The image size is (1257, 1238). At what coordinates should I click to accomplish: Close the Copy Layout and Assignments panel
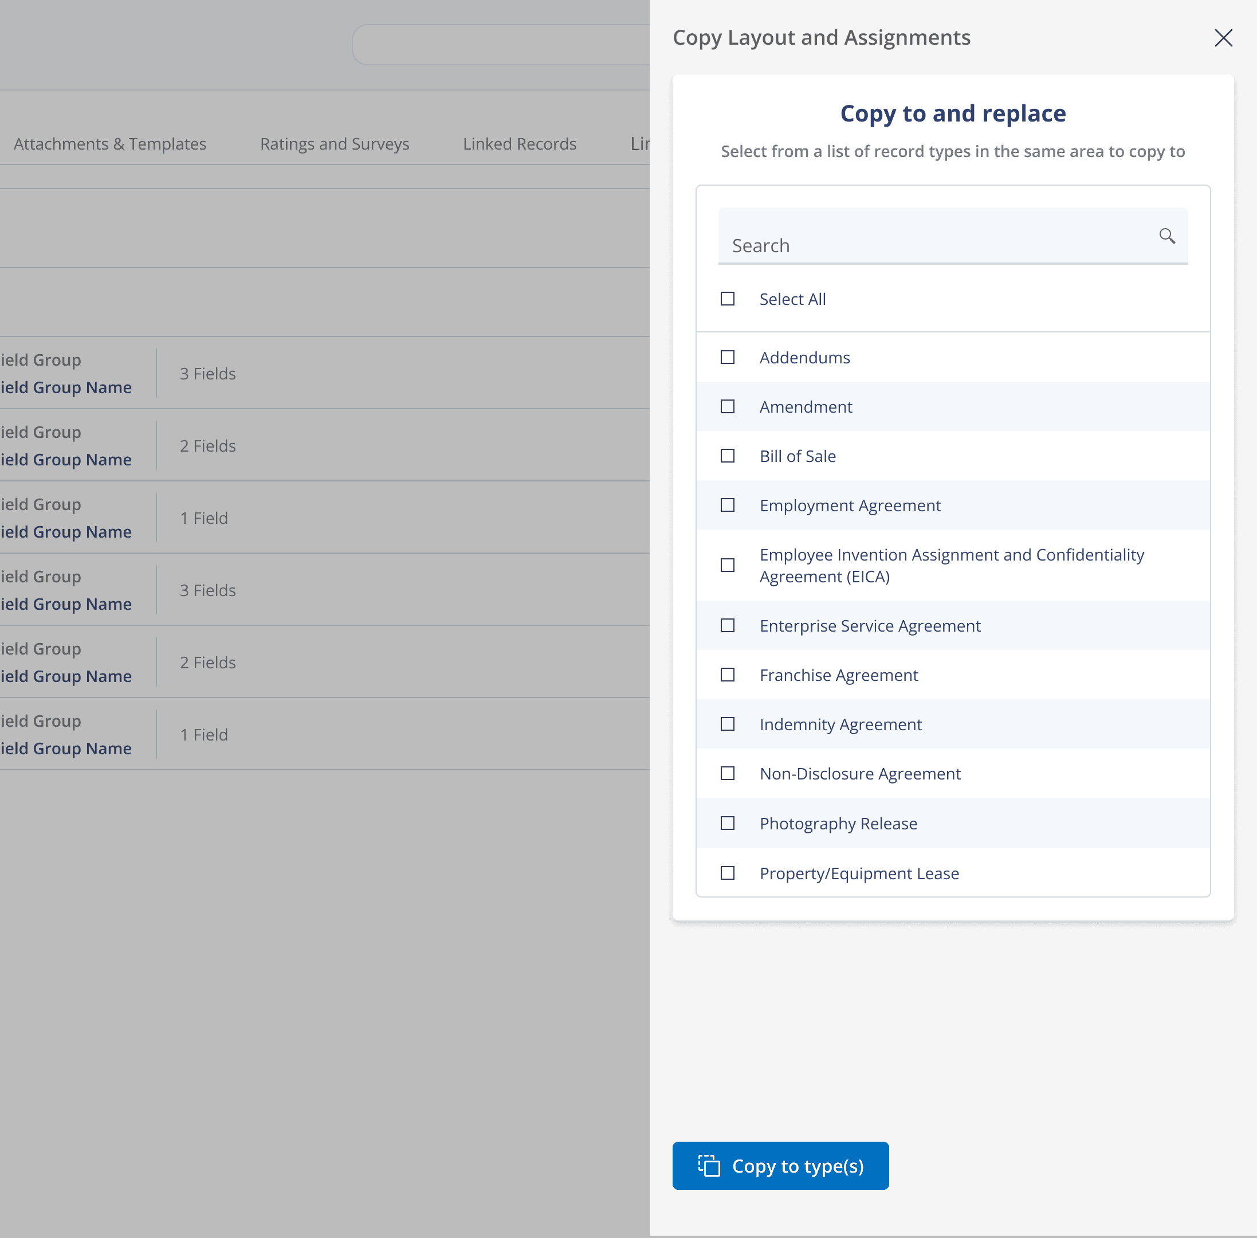(1223, 38)
